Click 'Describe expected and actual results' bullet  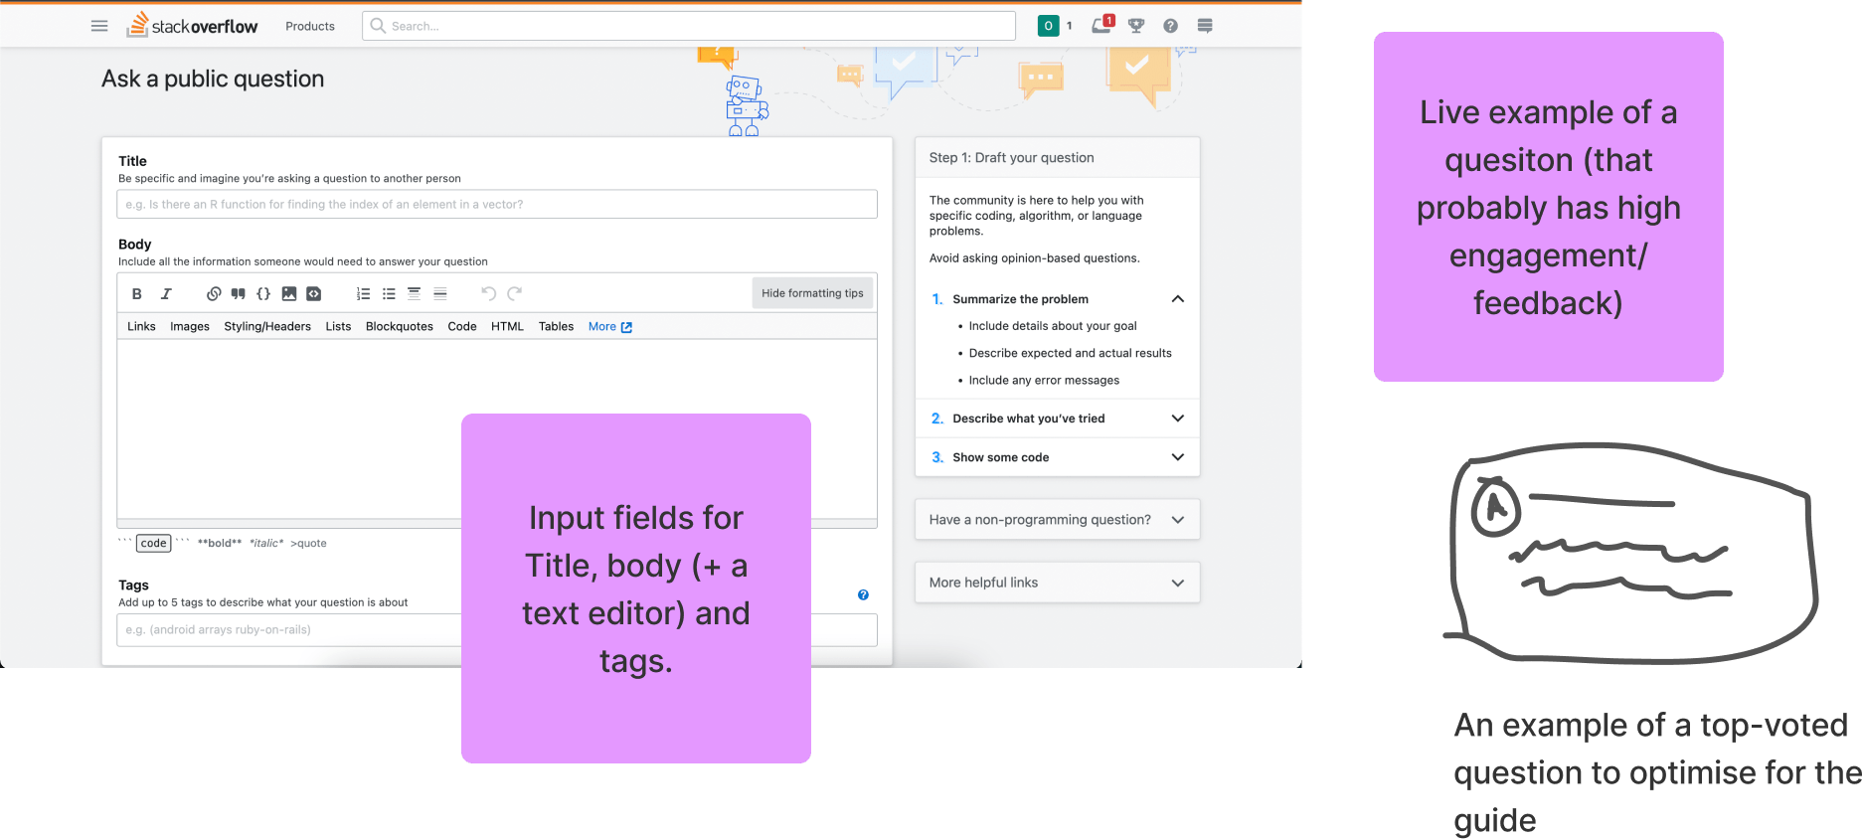click(x=1070, y=353)
